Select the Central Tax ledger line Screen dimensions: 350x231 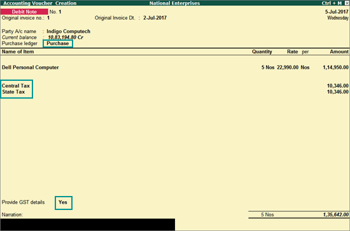pos(16,86)
